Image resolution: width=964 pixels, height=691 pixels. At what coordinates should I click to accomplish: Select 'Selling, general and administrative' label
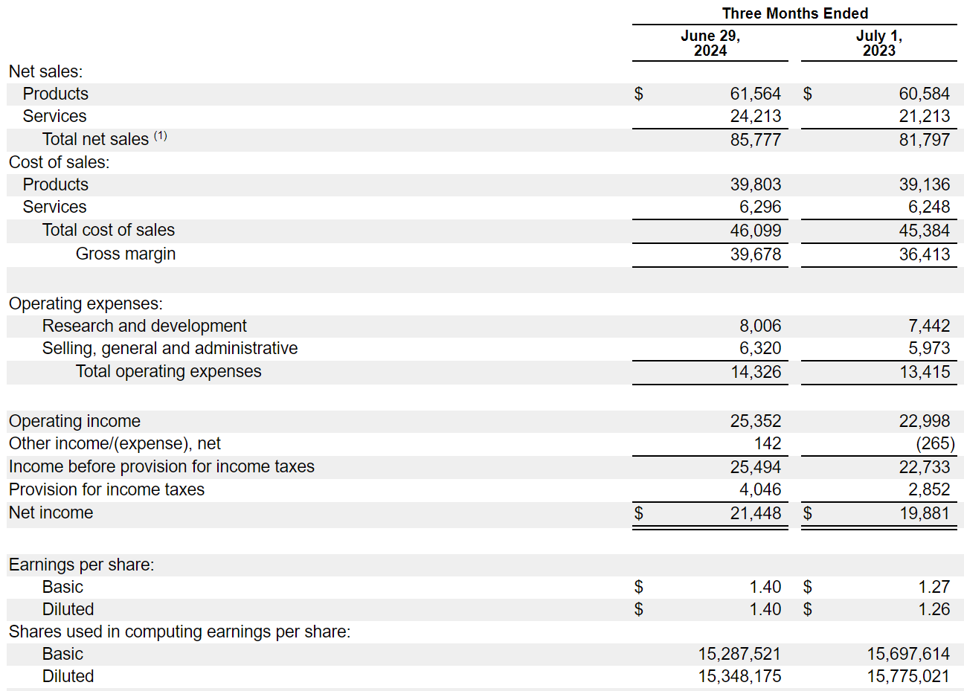pyautogui.click(x=170, y=348)
